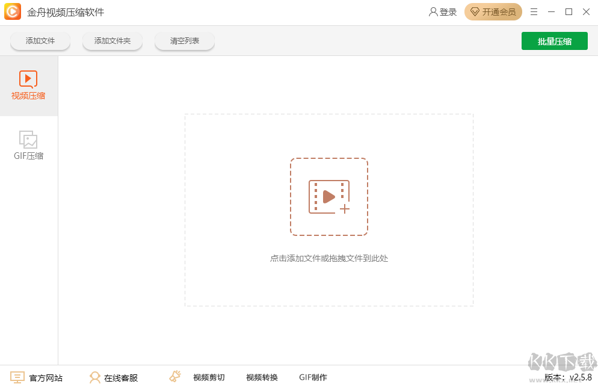Click the 添加文件 button

(x=40, y=41)
